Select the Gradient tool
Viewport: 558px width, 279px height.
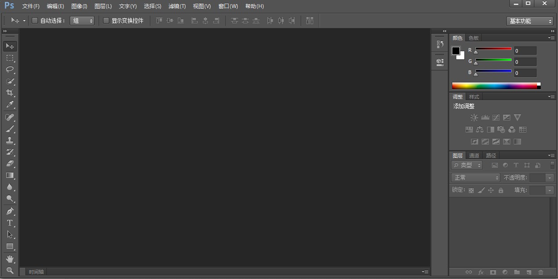pyautogui.click(x=10, y=176)
